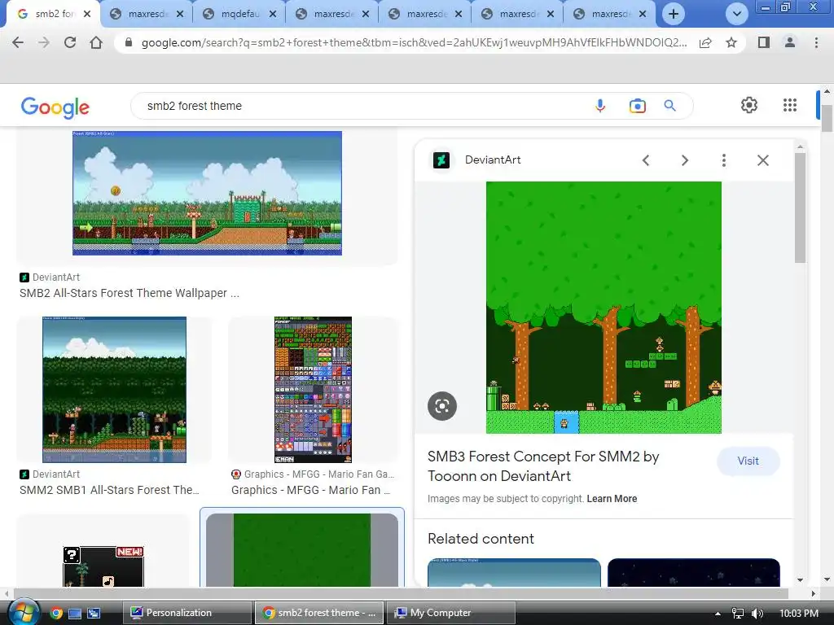This screenshot has width=834, height=625.
Task: Search by image camera icon
Action: pyautogui.click(x=637, y=106)
